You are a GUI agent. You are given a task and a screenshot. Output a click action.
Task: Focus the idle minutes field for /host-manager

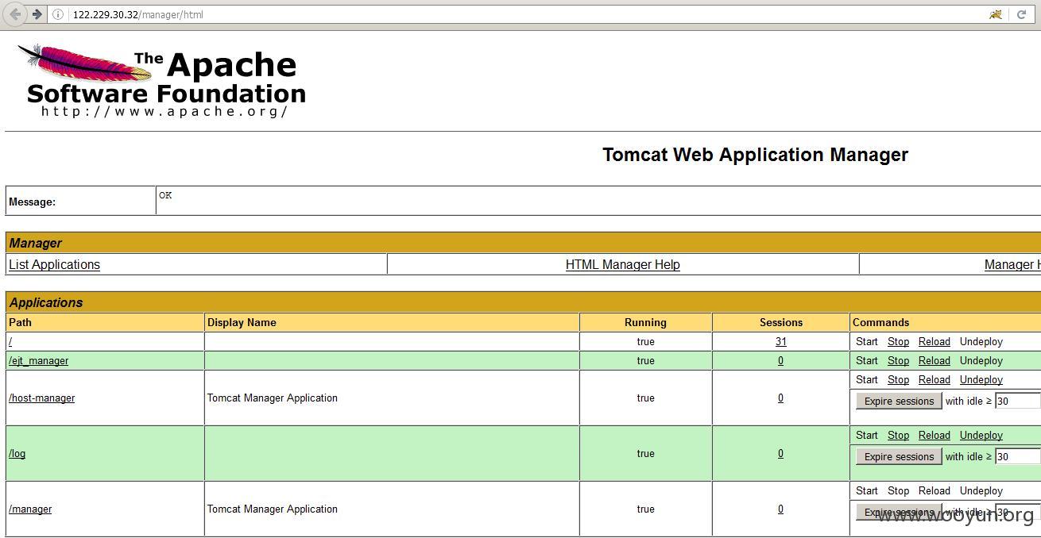point(1018,401)
